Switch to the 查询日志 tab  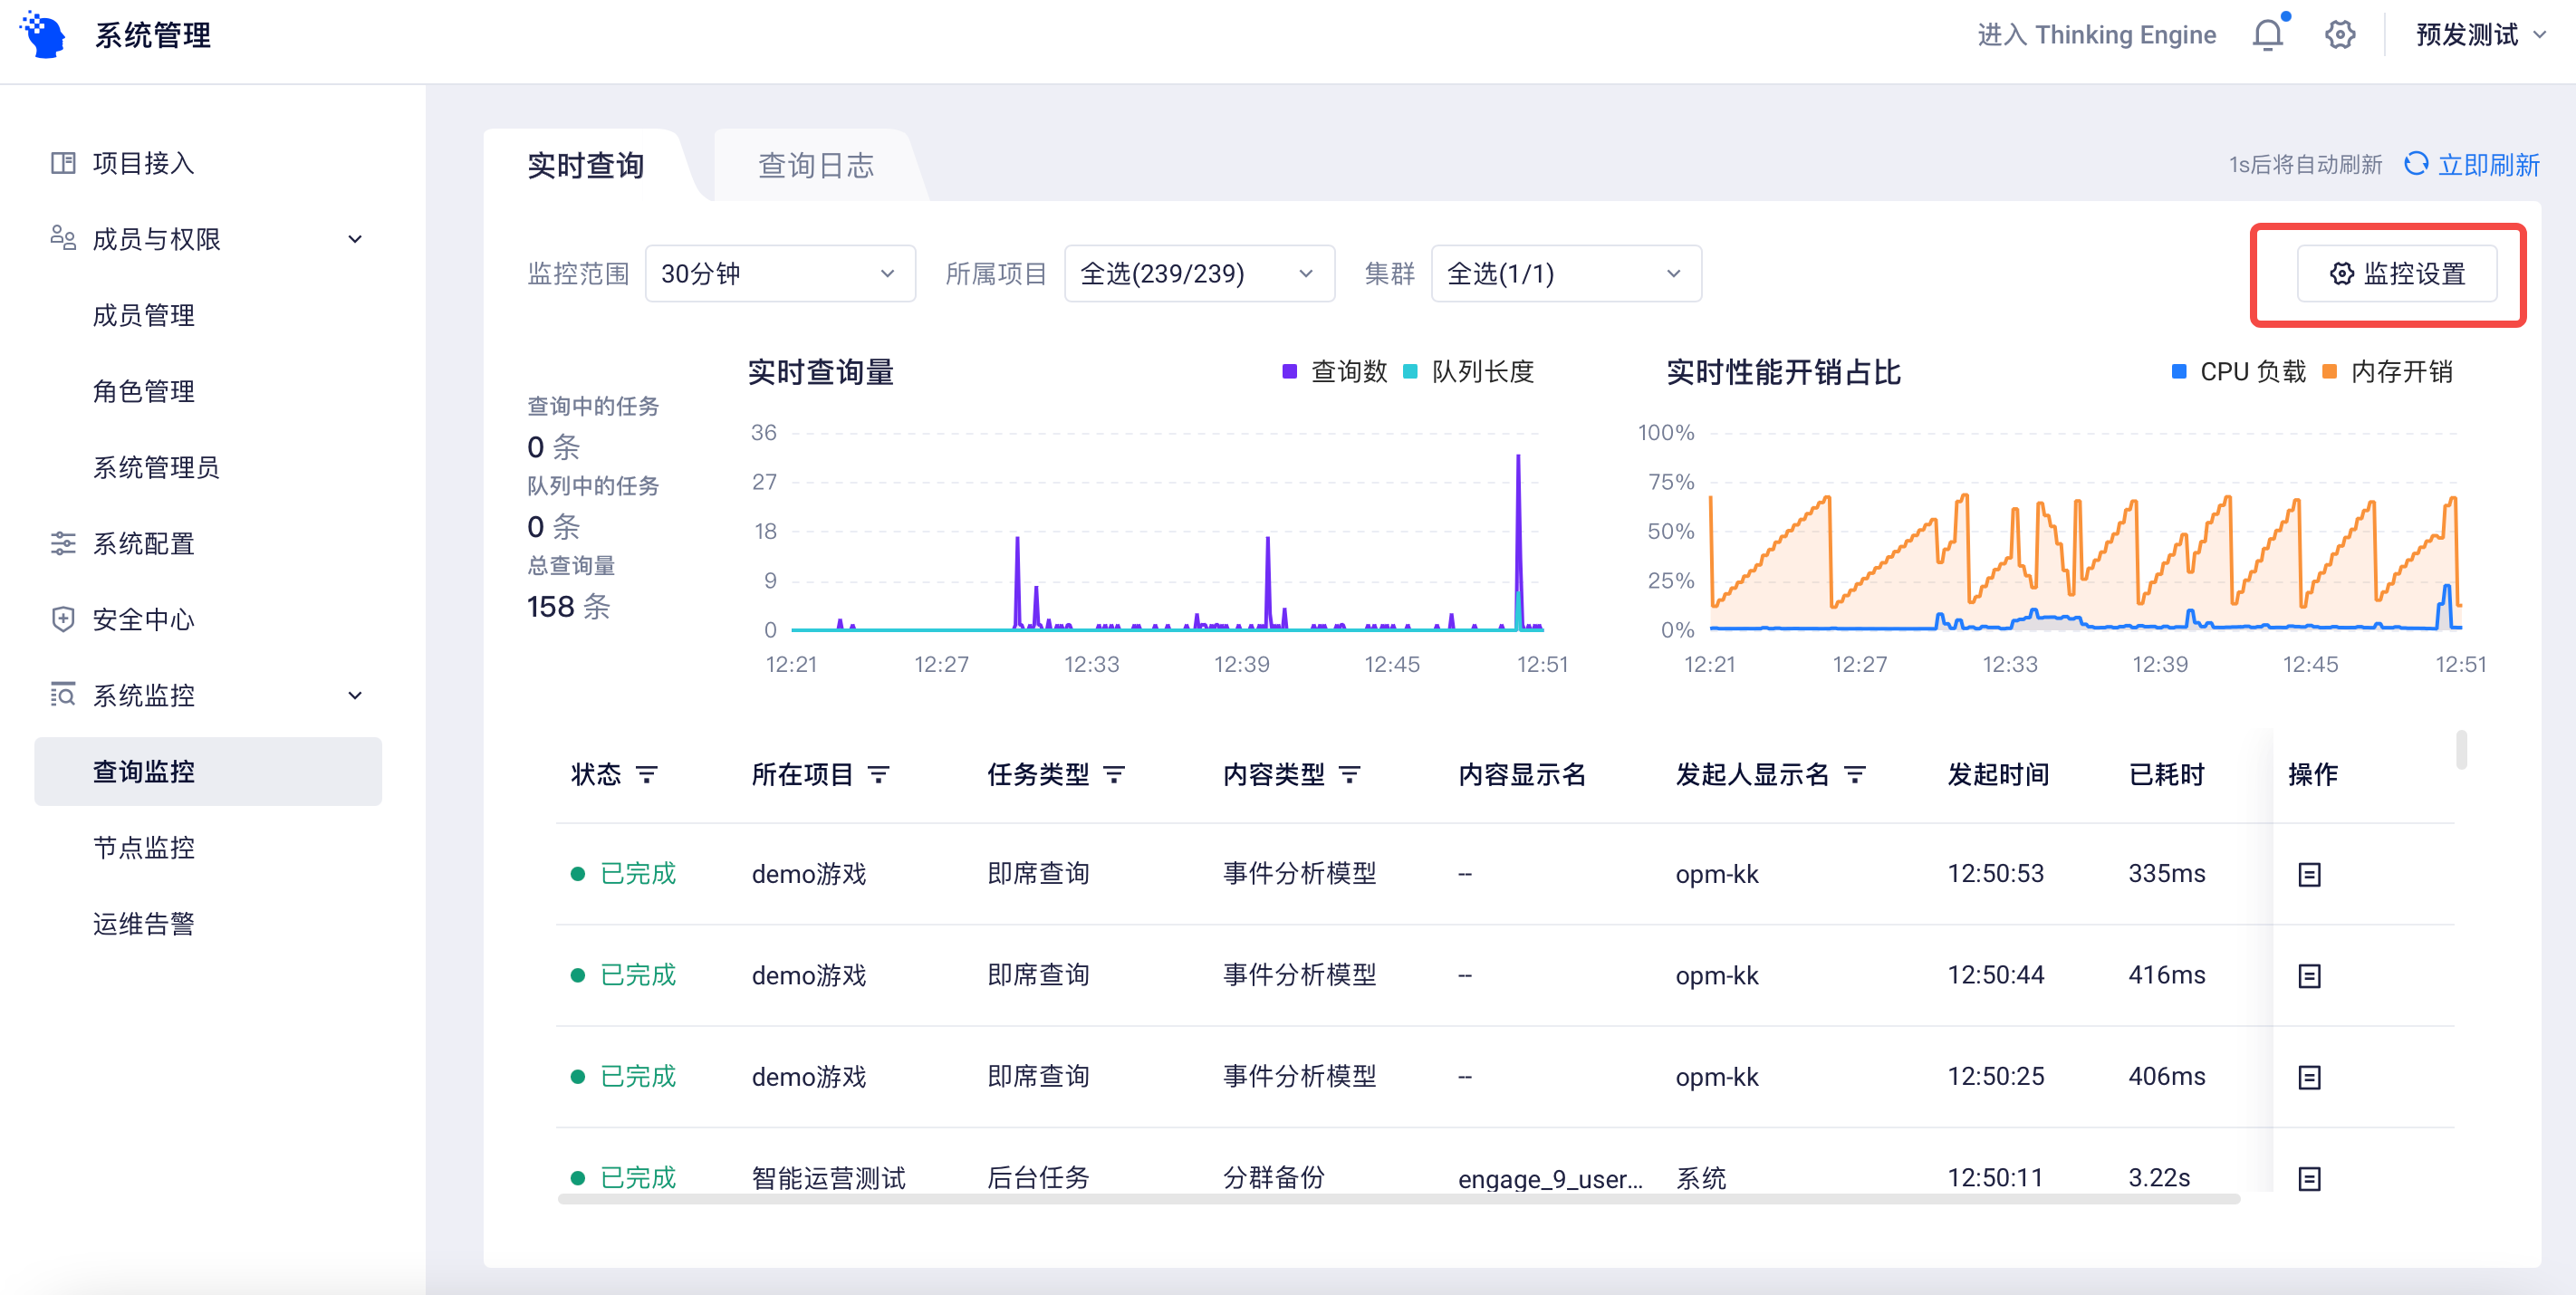816,165
